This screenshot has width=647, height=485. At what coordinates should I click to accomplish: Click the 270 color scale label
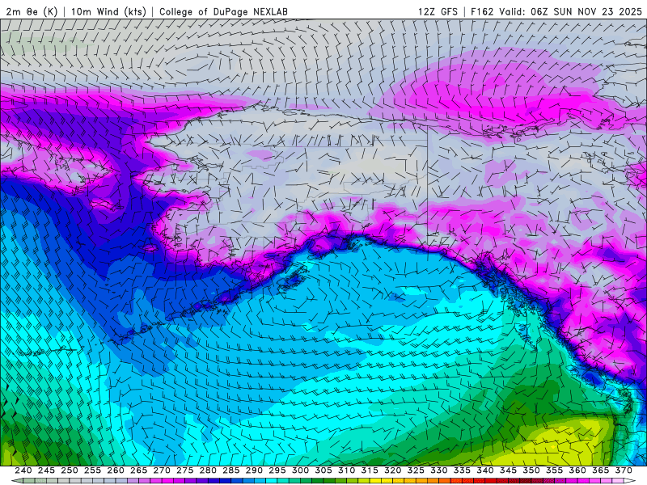tap(162, 470)
